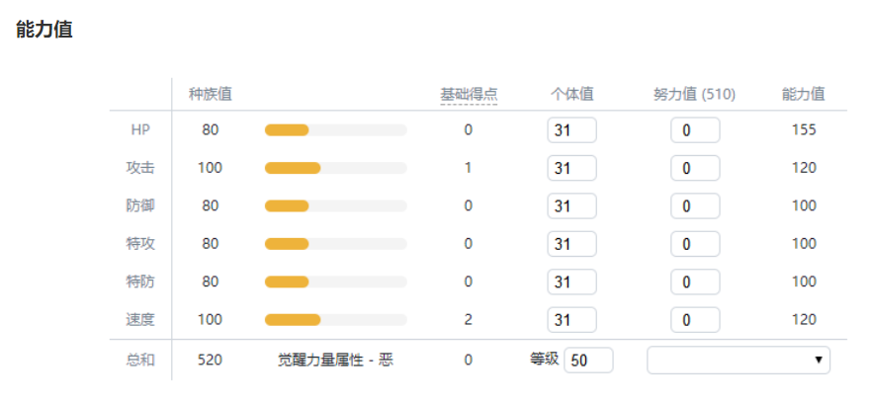Image resolution: width=870 pixels, height=404 pixels.
Task: Click the 基础得点 underlined header
Action: [469, 95]
